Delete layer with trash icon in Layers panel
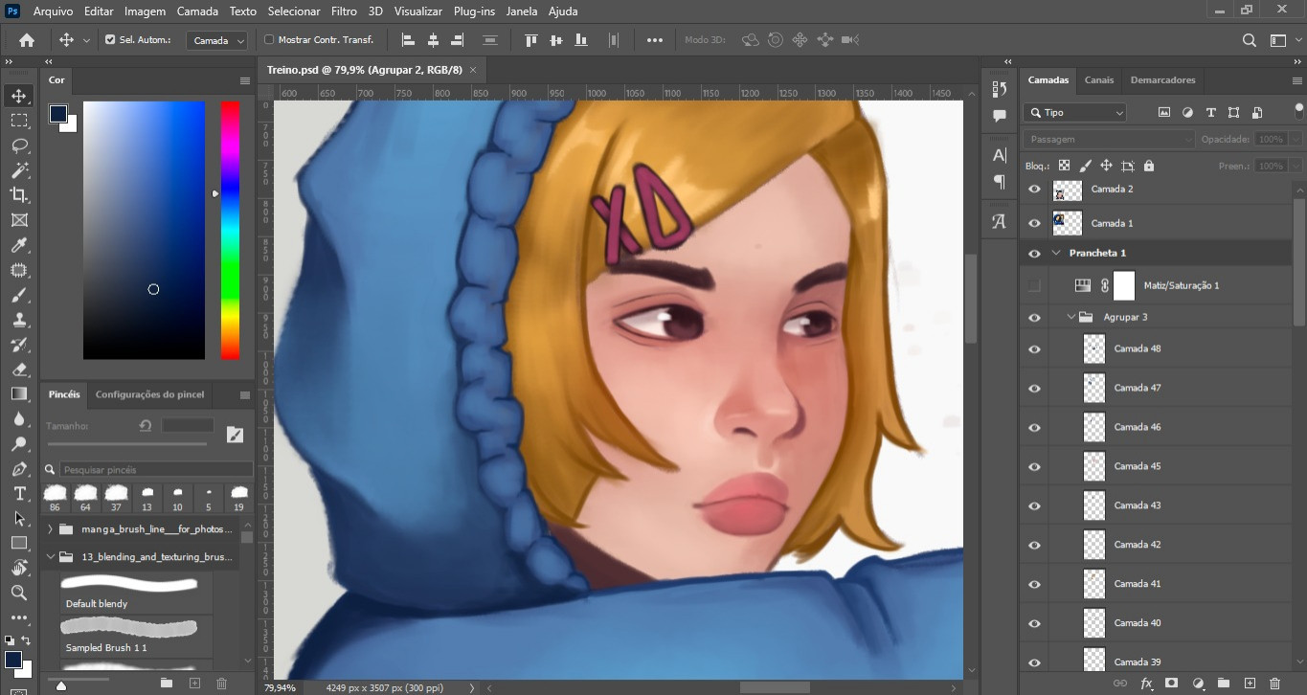 click(x=1274, y=684)
